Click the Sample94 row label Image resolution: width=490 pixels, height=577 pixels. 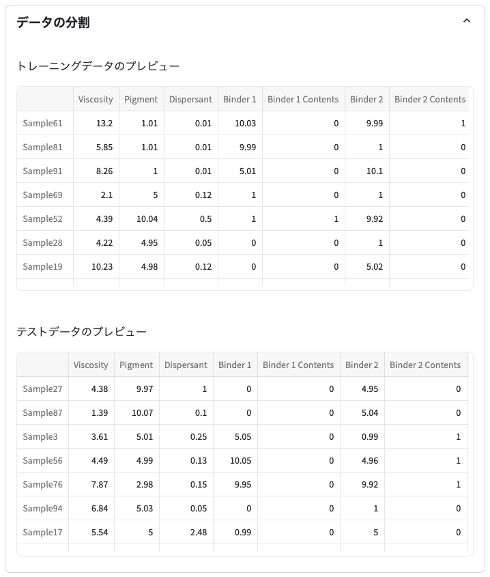[42, 509]
